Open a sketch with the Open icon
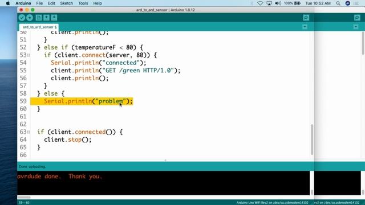The height and width of the screenshot is (205, 365). click(46, 18)
